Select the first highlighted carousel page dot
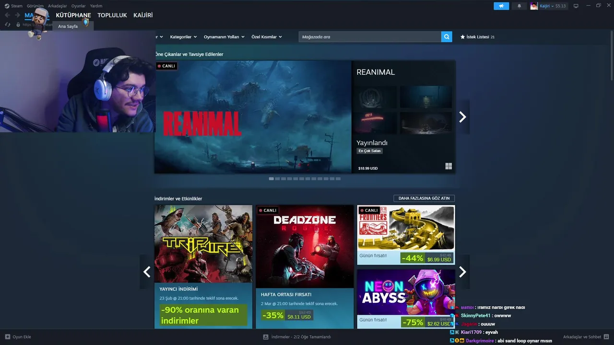This screenshot has height=345, width=614. click(272, 179)
